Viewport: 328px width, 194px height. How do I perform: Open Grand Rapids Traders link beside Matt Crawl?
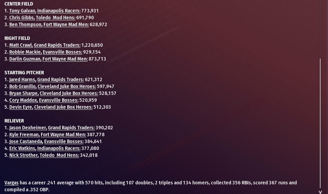click(57, 45)
